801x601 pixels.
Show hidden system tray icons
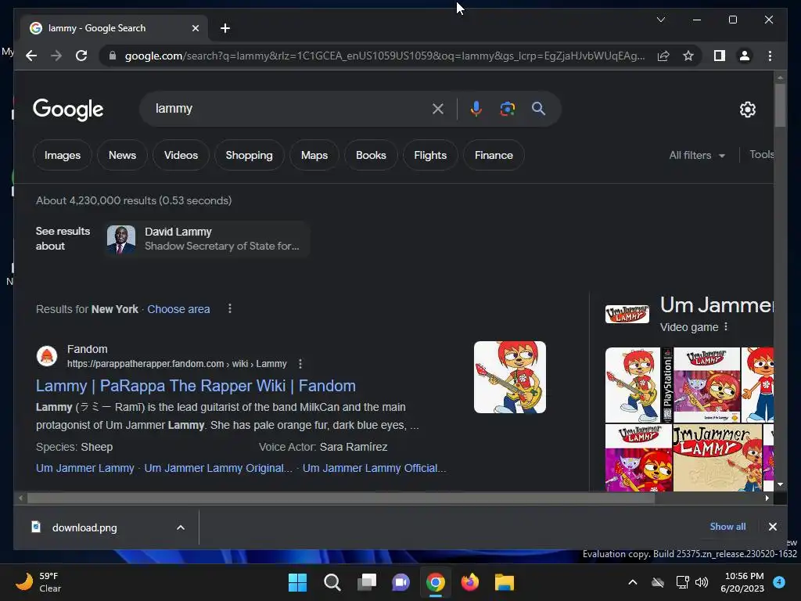[x=632, y=582]
